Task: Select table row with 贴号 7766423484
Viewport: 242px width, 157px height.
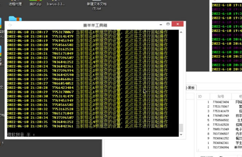Action: [221, 102]
